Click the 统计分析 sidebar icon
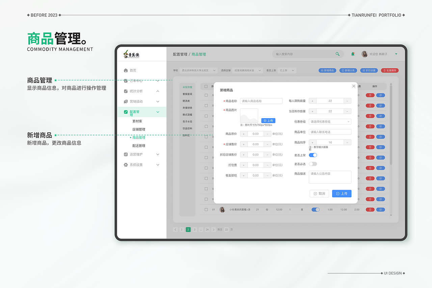 126,91
